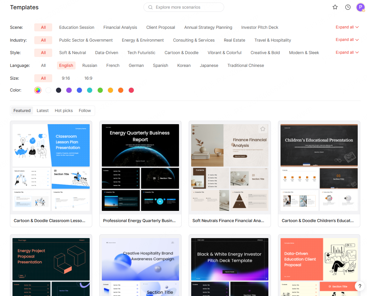
Task: Click the search magnifier icon
Action: coord(150,7)
